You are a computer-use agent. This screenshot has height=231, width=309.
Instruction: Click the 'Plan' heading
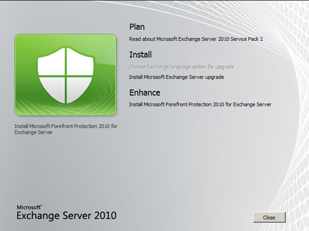point(137,26)
